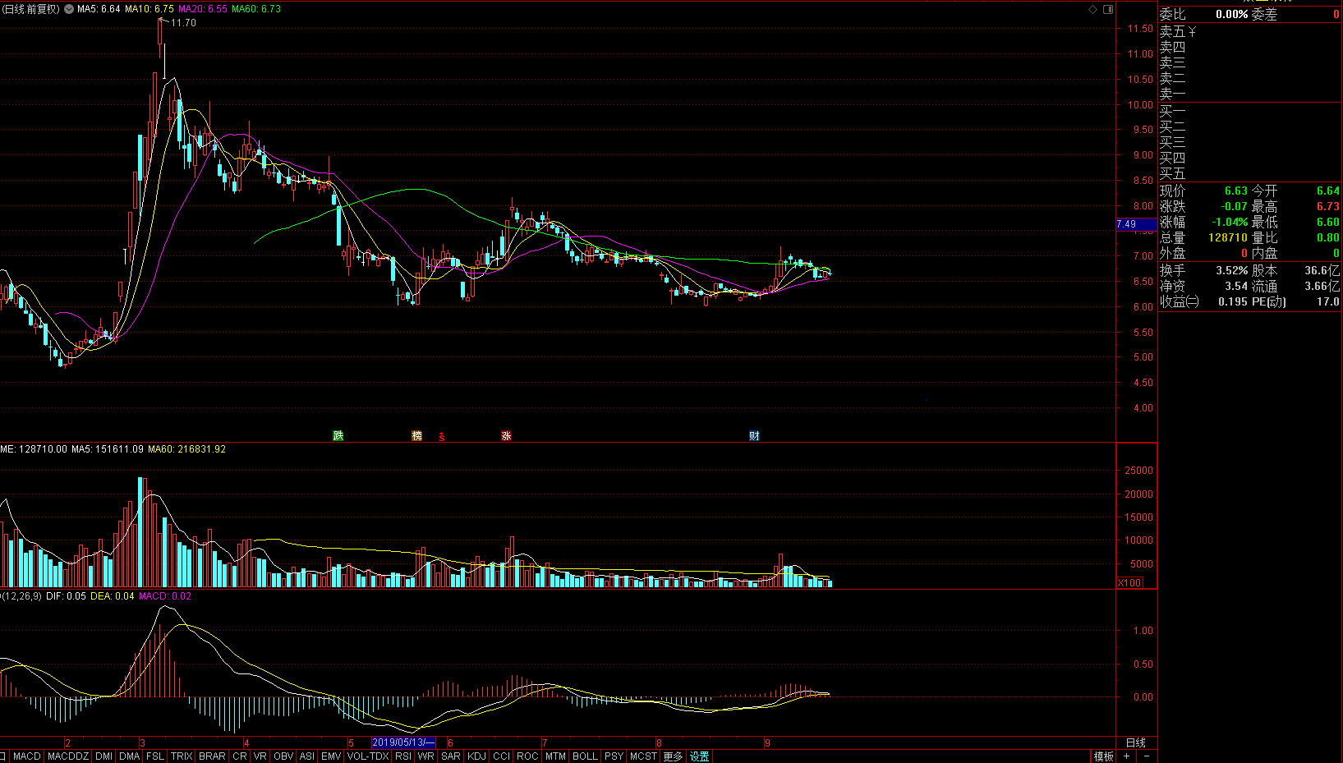Viewport: 1343px width, 763px height.
Task: Select the KDJ indicator tab
Action: click(476, 756)
